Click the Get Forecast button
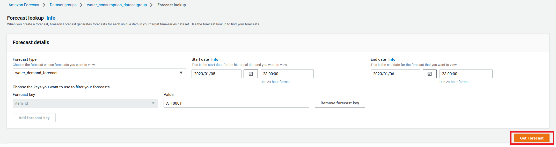556x147 pixels. [x=532, y=138]
